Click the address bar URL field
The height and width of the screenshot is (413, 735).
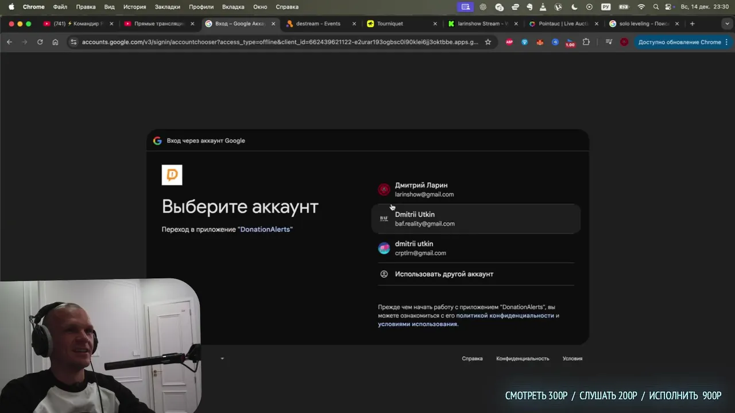click(x=280, y=42)
